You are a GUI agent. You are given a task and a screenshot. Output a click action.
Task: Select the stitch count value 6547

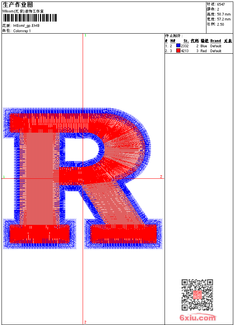point(221,5)
